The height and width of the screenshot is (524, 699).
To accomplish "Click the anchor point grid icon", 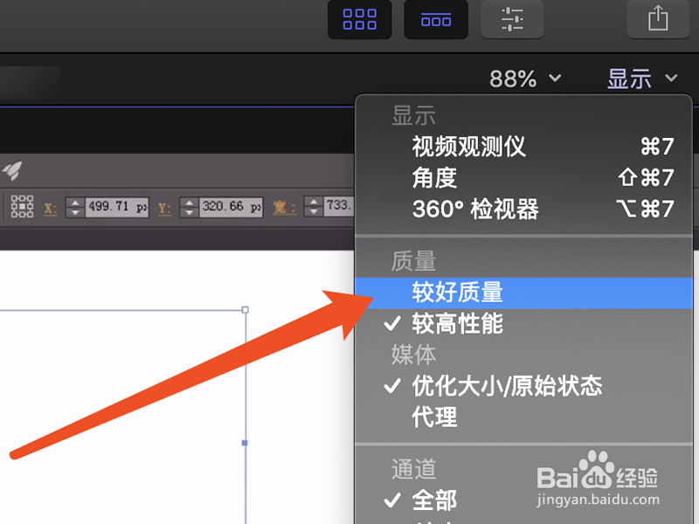I will 21,208.
